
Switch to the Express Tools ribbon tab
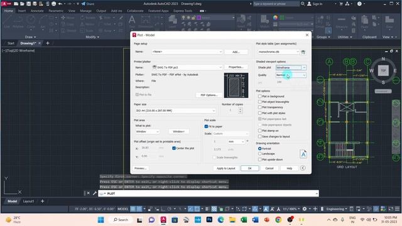183,11
